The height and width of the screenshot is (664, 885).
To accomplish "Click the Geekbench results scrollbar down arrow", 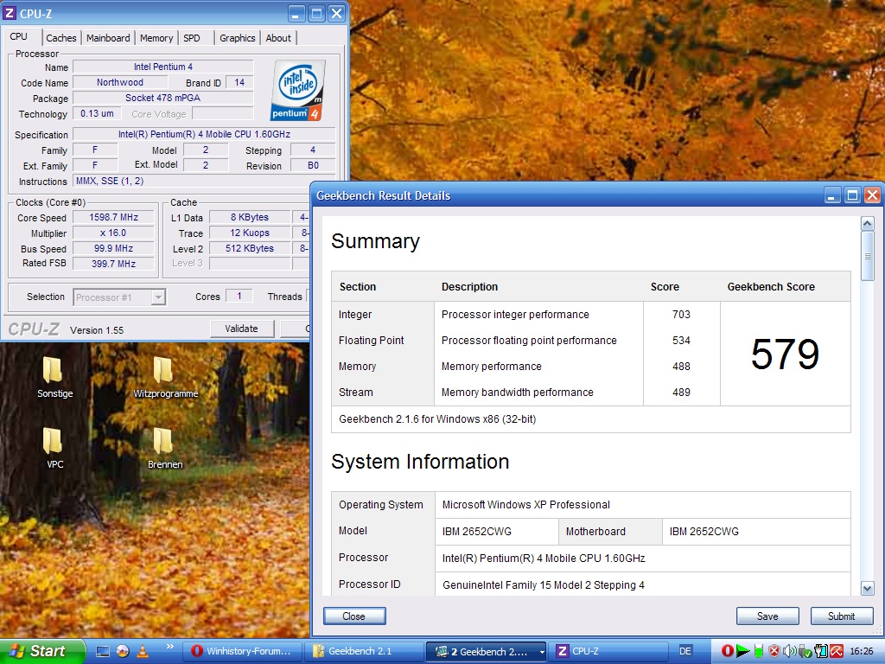I will (868, 588).
